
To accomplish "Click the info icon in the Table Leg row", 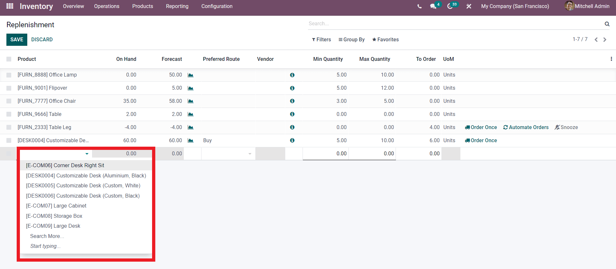I will point(292,127).
